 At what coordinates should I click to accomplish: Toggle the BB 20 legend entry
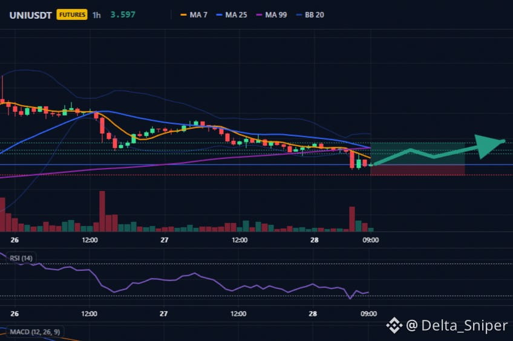tap(310, 15)
